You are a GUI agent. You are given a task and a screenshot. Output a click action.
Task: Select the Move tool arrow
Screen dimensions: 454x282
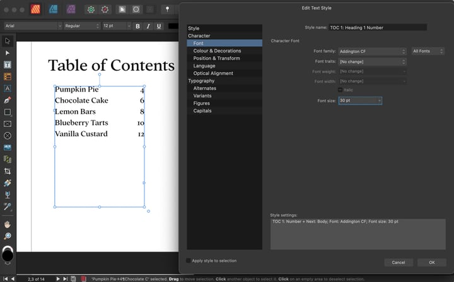[8, 41]
